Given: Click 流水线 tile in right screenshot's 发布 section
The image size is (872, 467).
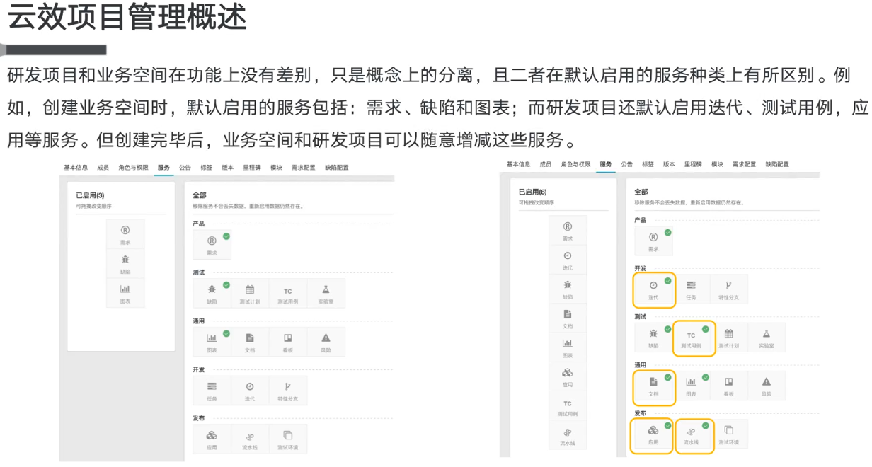Looking at the screenshot, I should (691, 434).
